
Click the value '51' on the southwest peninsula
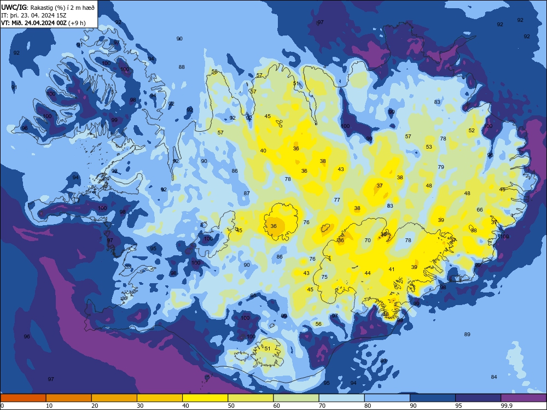coord(267,348)
